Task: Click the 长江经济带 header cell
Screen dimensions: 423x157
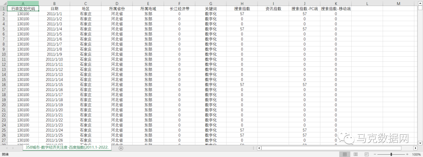Action: pos(179,9)
